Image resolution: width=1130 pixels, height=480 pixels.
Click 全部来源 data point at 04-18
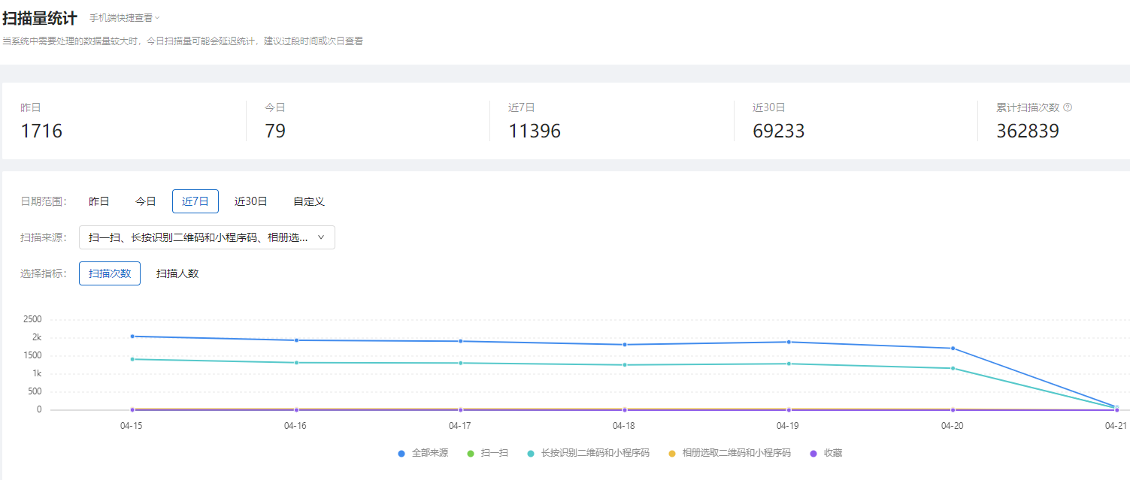point(625,345)
